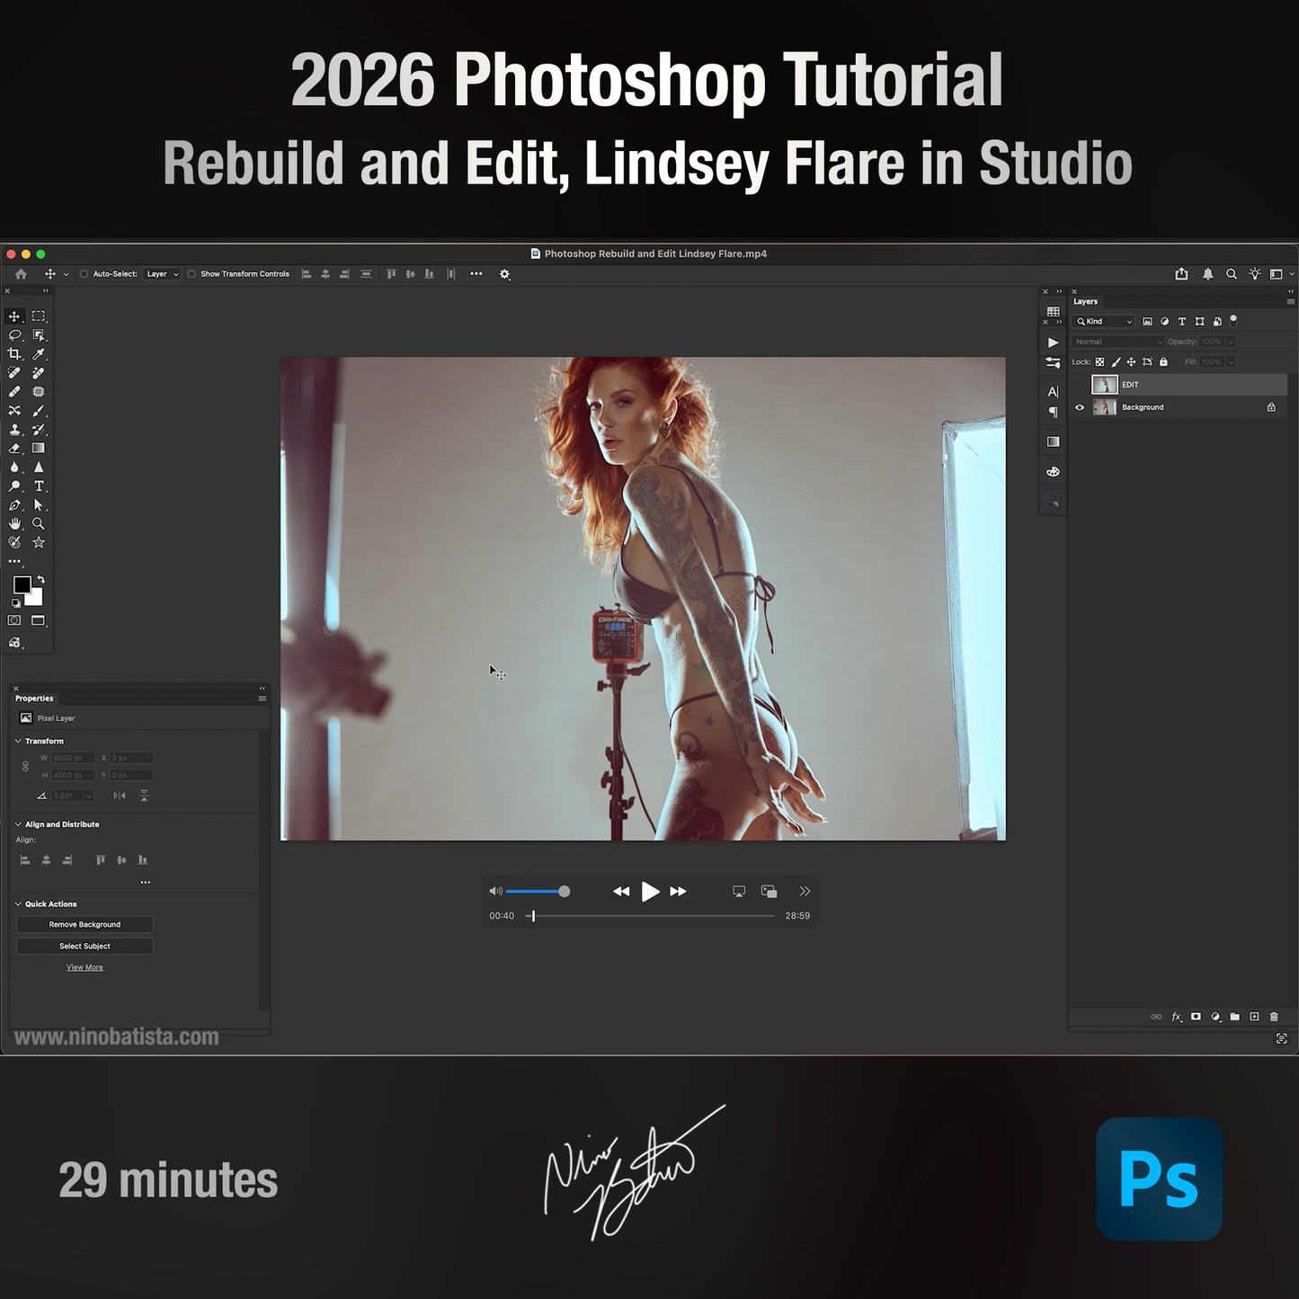1299x1299 pixels.
Task: Grab the Zoom tool
Action: tap(39, 523)
